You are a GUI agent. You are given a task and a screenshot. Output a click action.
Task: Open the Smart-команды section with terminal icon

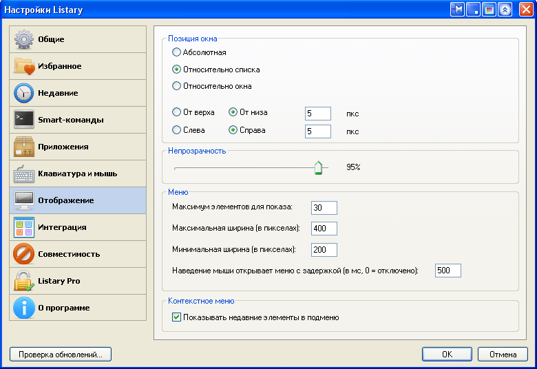point(78,120)
